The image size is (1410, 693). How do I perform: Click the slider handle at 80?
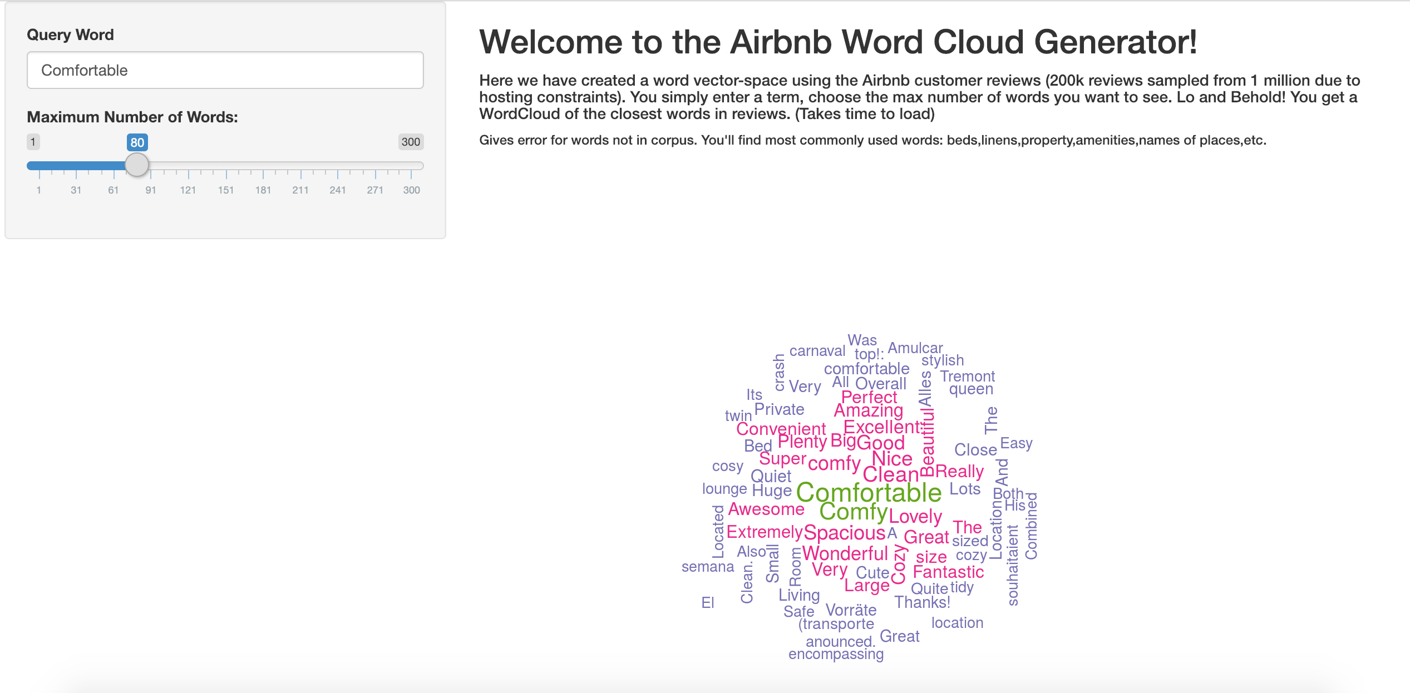[137, 165]
